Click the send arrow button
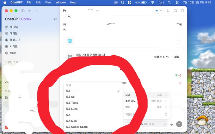Viewport: 215px width, 134px height. pyautogui.click(x=179, y=124)
